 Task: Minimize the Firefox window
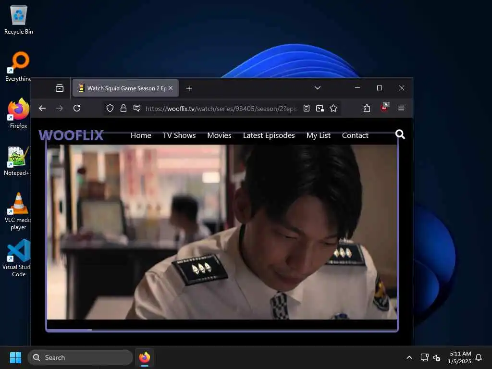pos(357,88)
